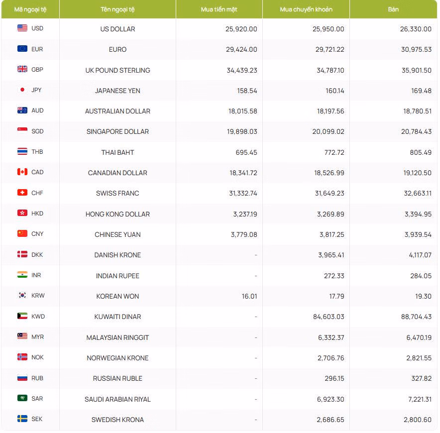440x433 pixels.
Task: Click the USD selling rate 26,330.00
Action: tap(416, 29)
